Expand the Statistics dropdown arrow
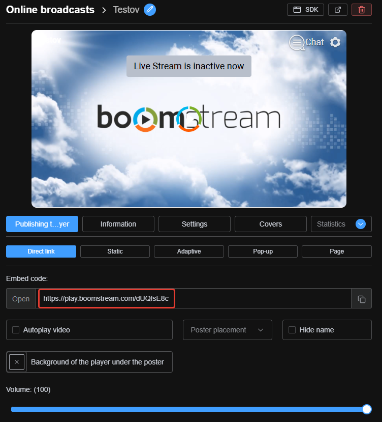The width and height of the screenshot is (382, 422). pyautogui.click(x=361, y=224)
